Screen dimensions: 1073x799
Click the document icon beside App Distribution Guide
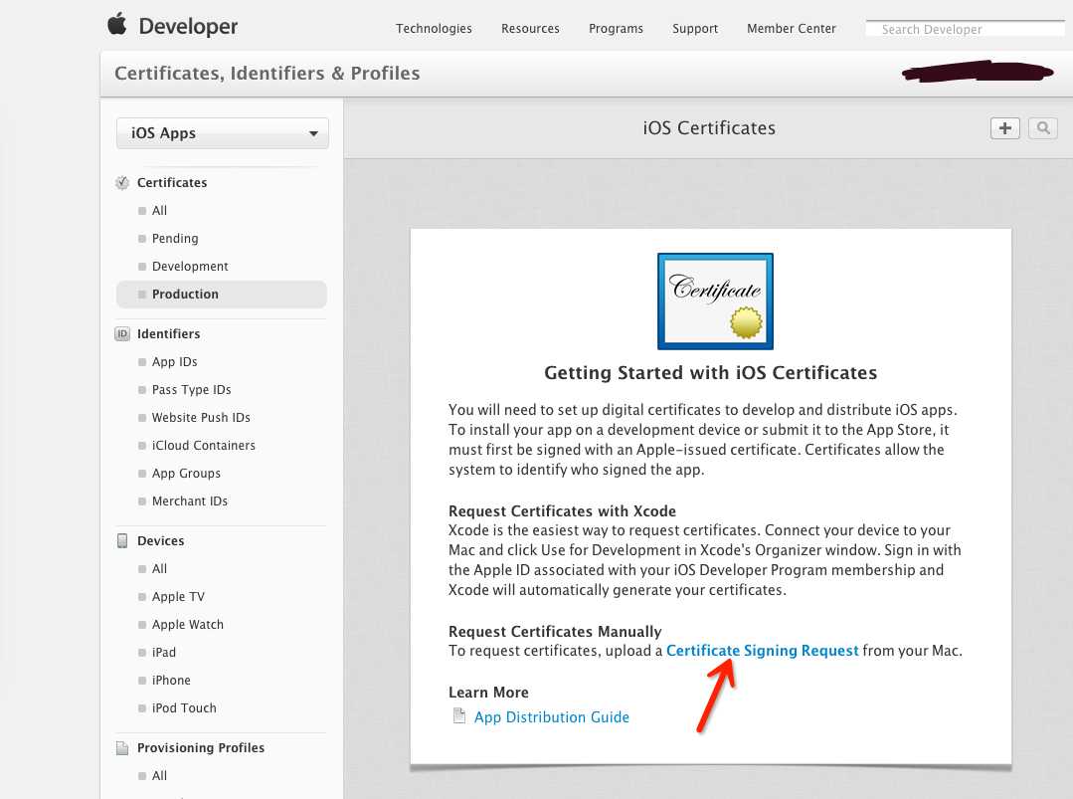[459, 716]
